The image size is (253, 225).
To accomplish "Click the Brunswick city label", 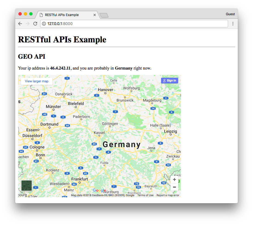I will pos(125,100).
